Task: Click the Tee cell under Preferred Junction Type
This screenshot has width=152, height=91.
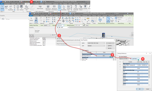Action: pos(130,72)
